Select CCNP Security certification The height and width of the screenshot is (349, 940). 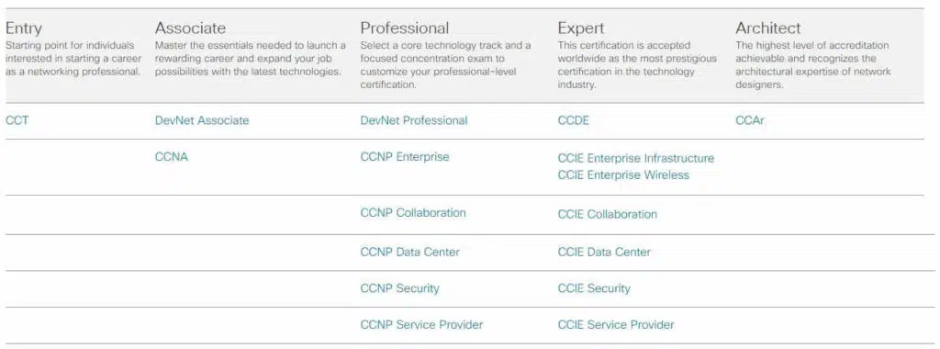pos(400,288)
